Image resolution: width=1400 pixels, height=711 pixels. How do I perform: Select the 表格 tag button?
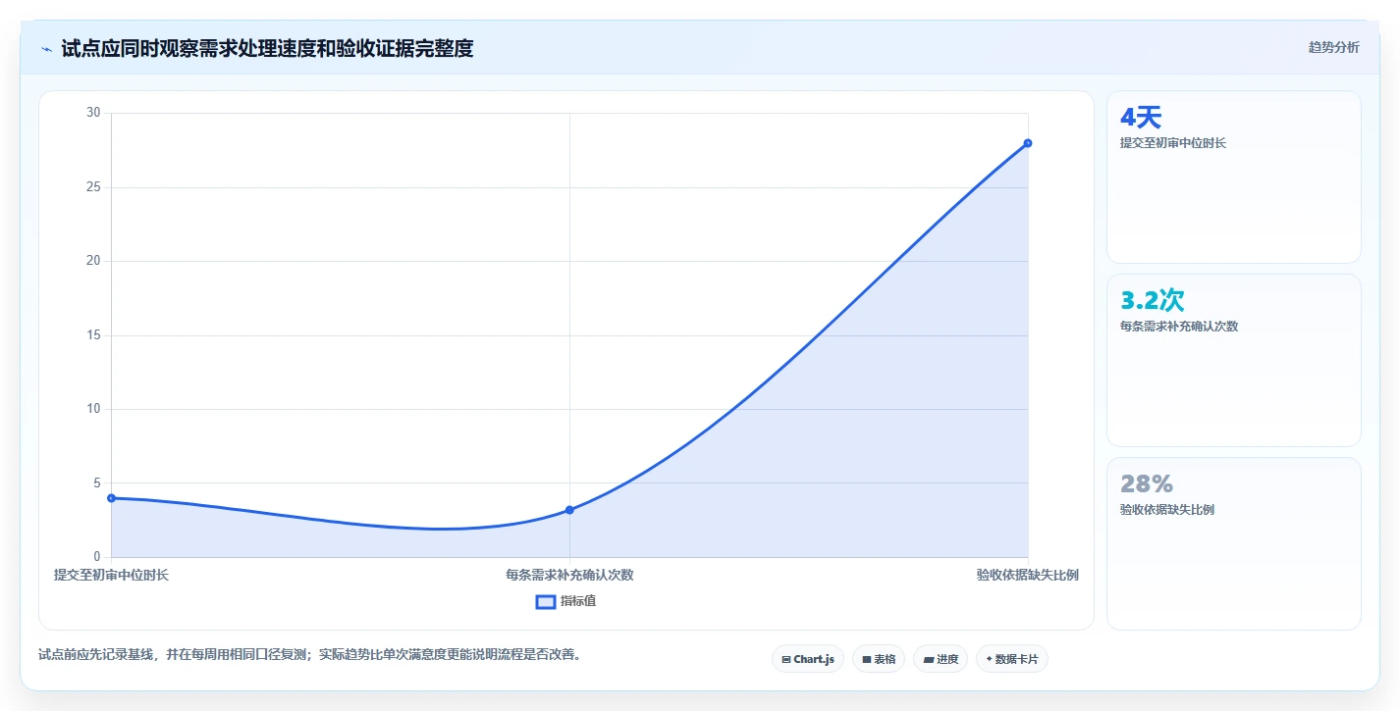[x=879, y=659]
